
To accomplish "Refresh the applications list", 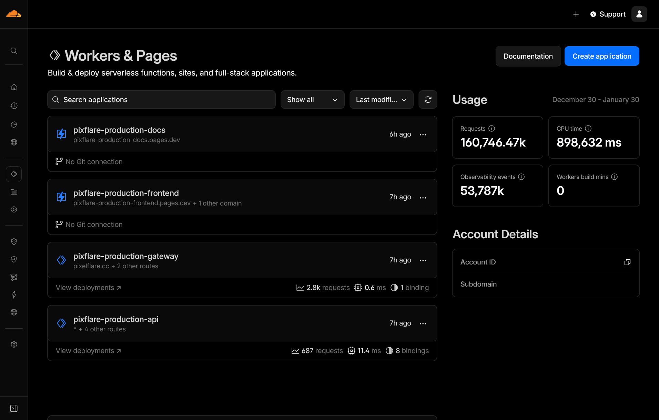I will 428,99.
